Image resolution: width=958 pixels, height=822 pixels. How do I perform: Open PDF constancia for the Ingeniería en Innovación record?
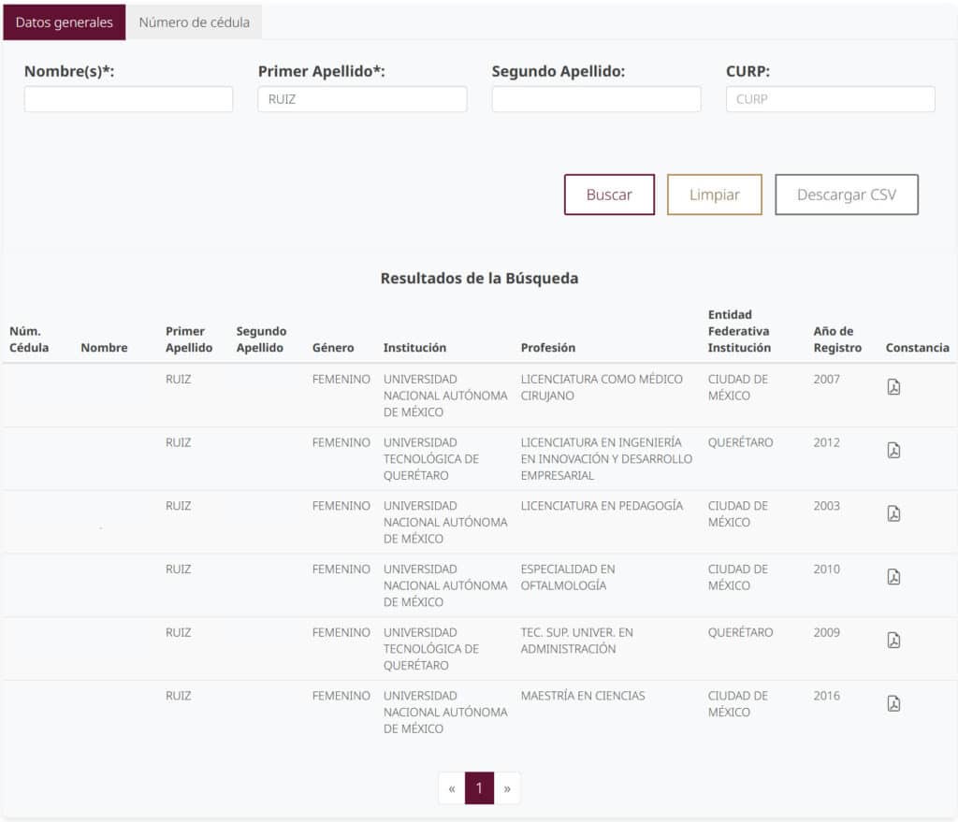click(894, 450)
